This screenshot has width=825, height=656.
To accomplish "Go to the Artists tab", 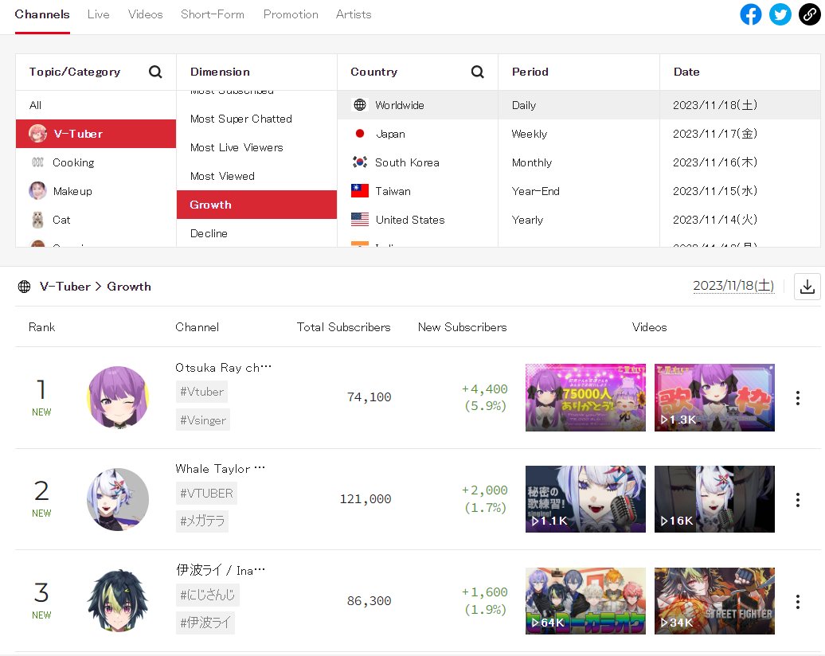I will point(354,15).
